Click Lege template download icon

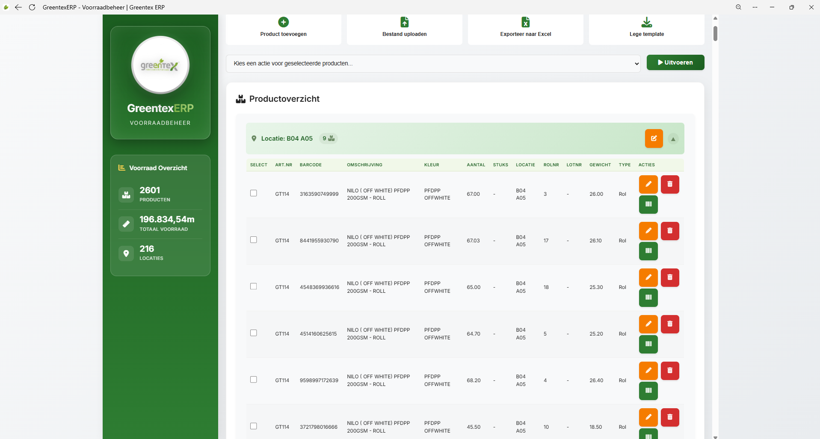(647, 22)
